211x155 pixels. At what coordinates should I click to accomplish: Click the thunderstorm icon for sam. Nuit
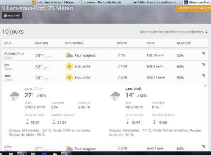tap(115, 96)
